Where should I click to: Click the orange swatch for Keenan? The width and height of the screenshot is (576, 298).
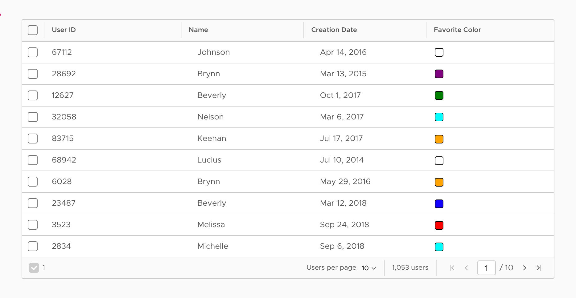tap(439, 139)
